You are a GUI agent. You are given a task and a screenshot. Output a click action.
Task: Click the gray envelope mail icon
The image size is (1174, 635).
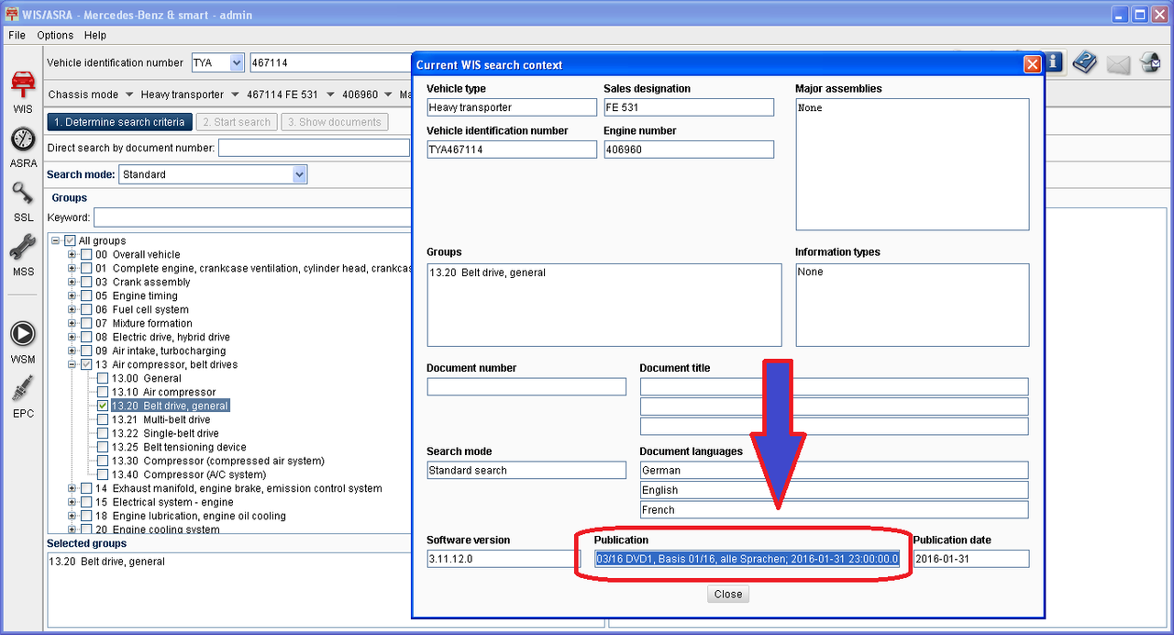1118,63
